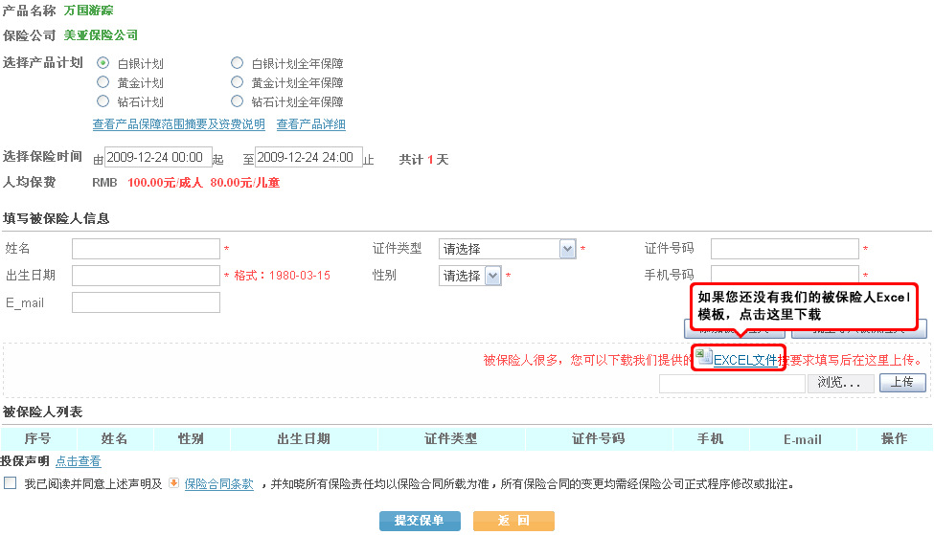Select 钻石计划全年保障 radio option

click(x=237, y=101)
